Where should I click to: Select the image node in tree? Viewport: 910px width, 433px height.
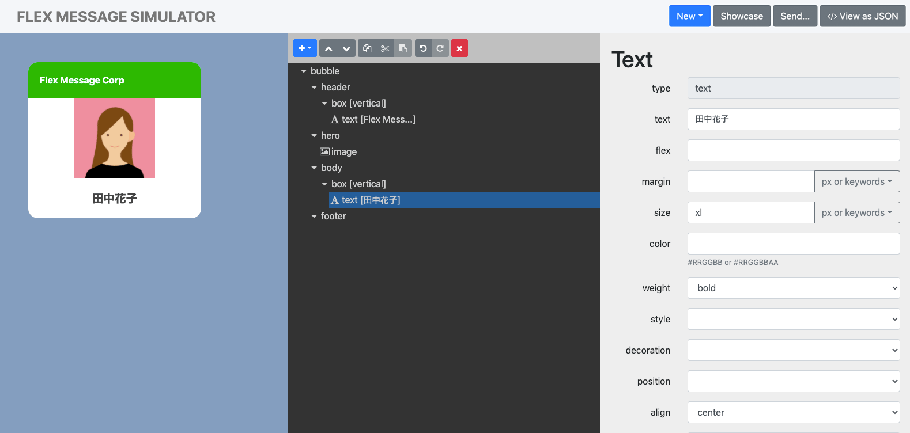pos(343,152)
